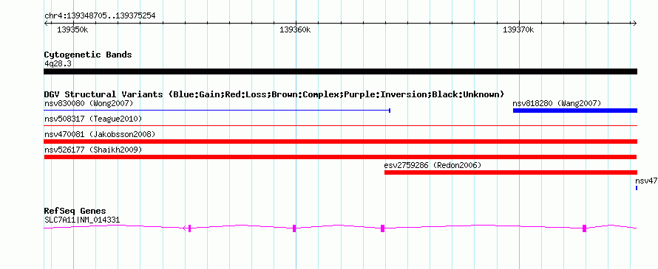
Task: Select the black 4q28.3 cytogenetic band bar
Action: click(340, 71)
